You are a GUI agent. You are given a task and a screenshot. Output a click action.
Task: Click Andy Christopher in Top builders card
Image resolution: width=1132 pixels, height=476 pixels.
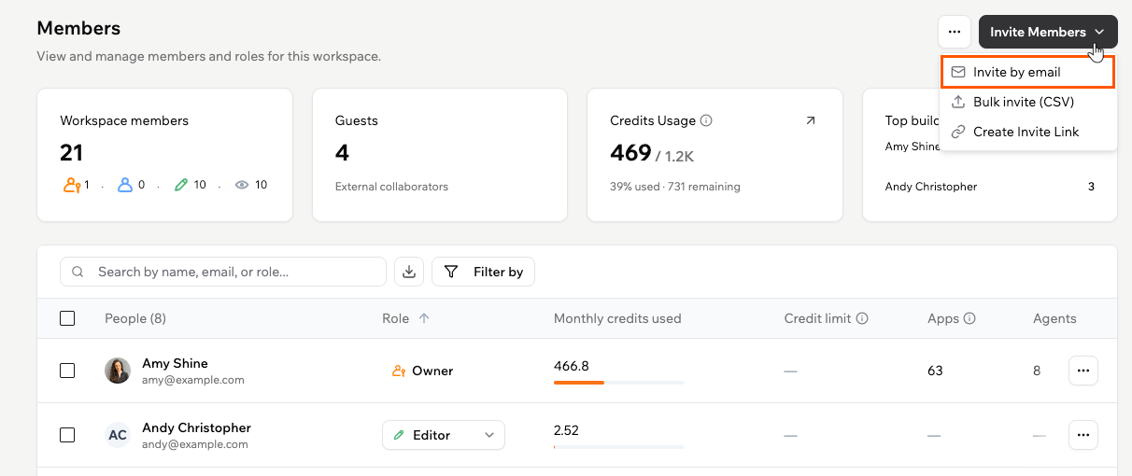[x=931, y=187]
